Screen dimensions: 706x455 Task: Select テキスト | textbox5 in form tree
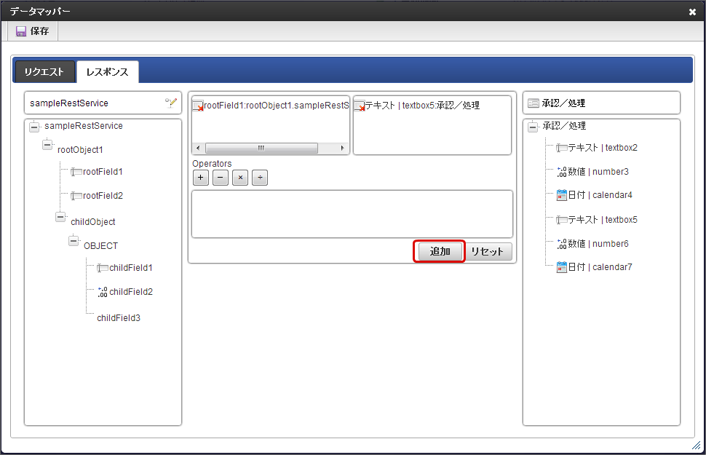coord(603,220)
